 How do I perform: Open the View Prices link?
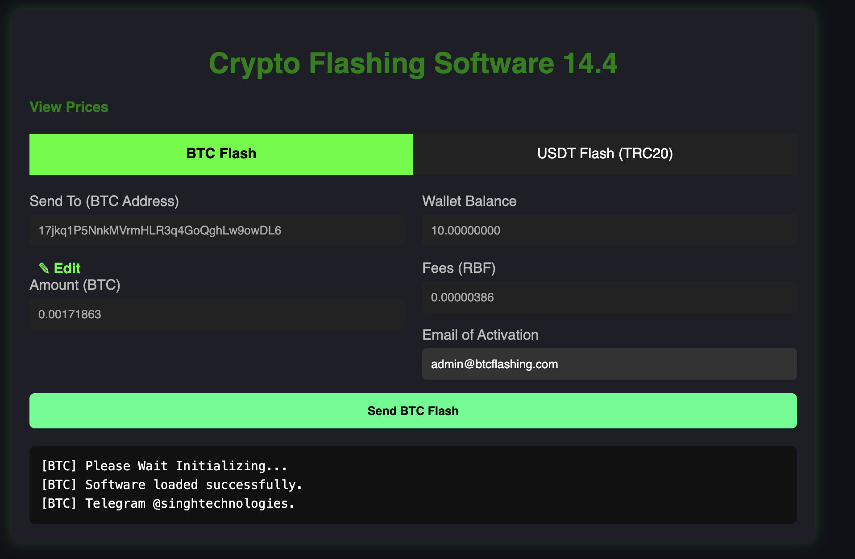pyautogui.click(x=69, y=107)
